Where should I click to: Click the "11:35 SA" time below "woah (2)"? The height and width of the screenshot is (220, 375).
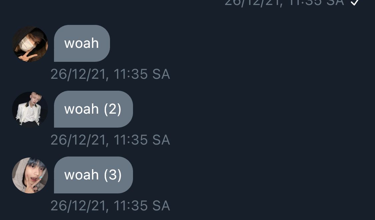click(142, 140)
